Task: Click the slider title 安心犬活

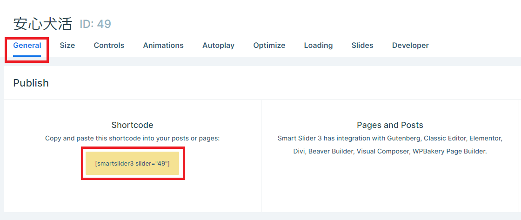Action: click(x=42, y=24)
